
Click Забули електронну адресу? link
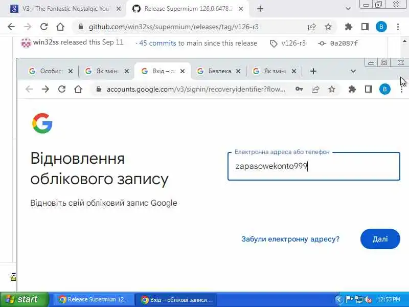pos(290,239)
